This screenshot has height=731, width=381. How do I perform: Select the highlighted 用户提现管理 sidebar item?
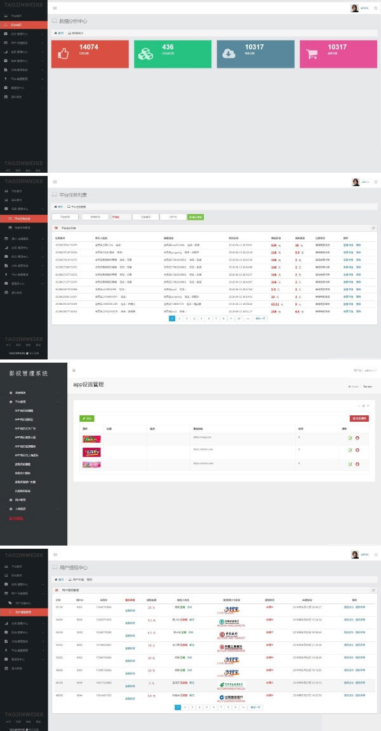23,612
